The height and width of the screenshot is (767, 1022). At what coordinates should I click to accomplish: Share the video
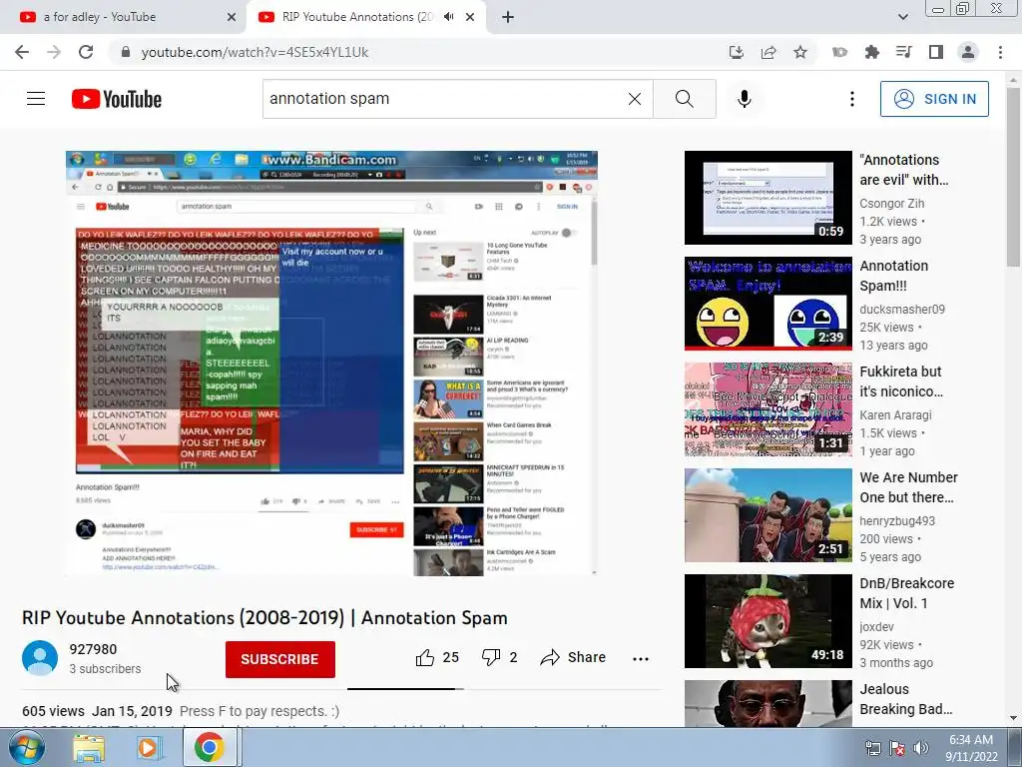(x=573, y=657)
